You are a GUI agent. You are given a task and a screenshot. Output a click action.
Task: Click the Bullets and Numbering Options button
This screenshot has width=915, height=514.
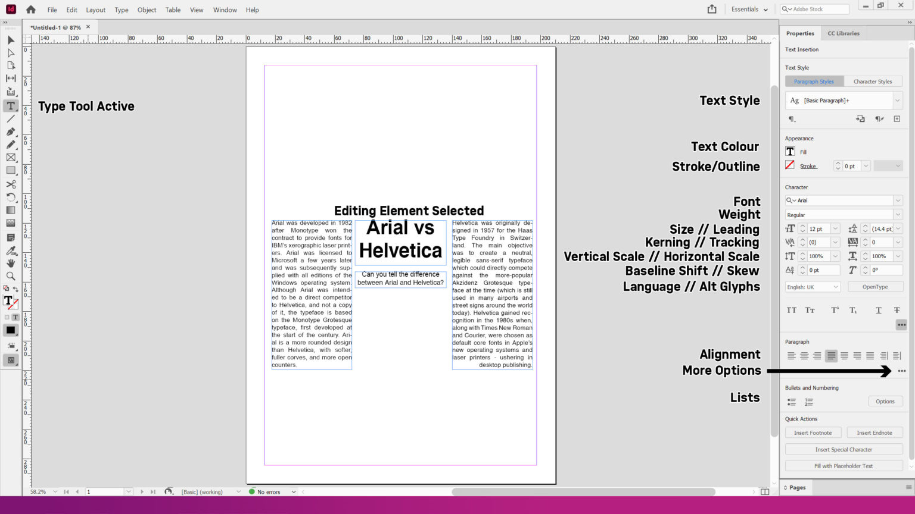click(x=885, y=401)
